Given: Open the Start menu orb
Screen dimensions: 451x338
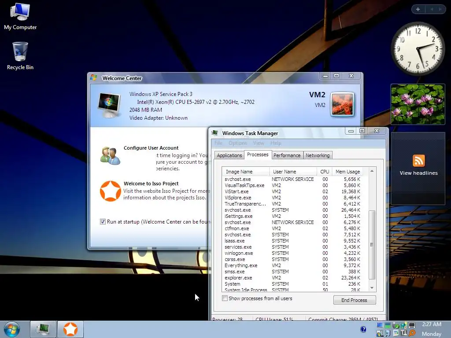Looking at the screenshot, I should (x=12, y=329).
